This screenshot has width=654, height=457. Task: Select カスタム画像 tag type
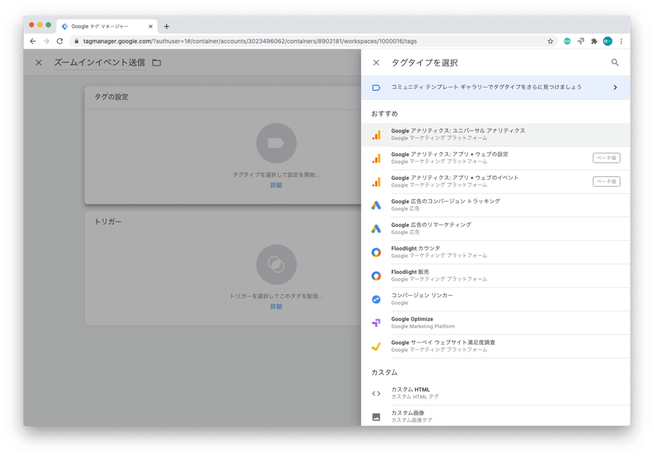pos(495,416)
